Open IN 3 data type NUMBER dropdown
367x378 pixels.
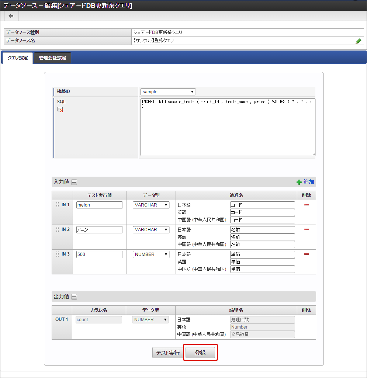[x=151, y=254]
